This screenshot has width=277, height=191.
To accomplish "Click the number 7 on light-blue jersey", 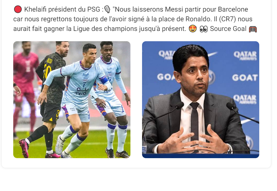I will click(84, 85).
